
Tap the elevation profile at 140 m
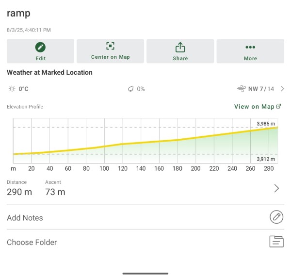[141, 142]
